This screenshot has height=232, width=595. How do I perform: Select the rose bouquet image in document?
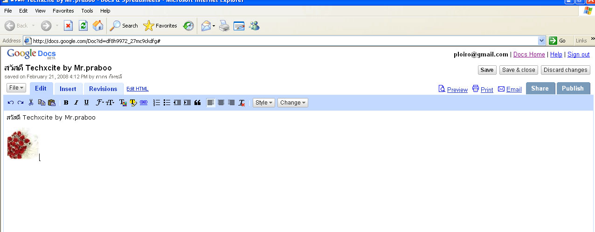[23, 143]
